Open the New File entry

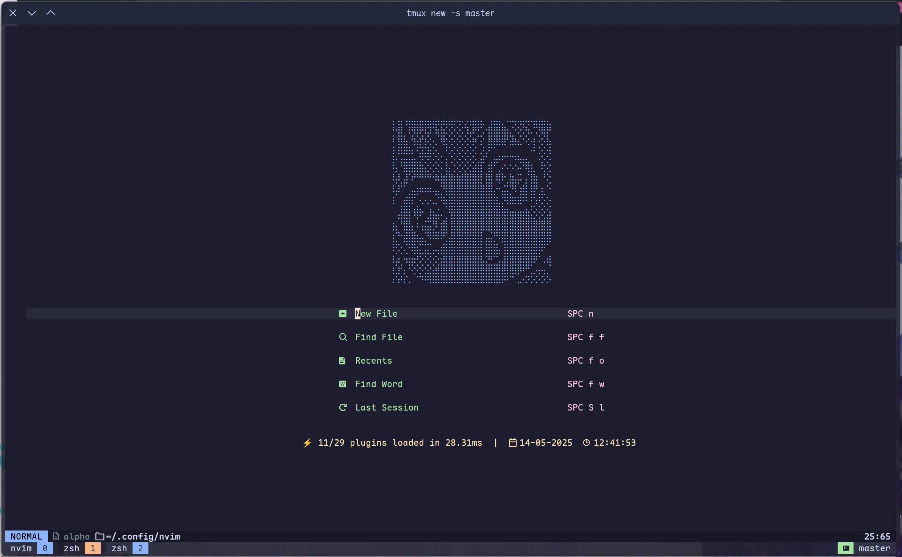pos(376,314)
